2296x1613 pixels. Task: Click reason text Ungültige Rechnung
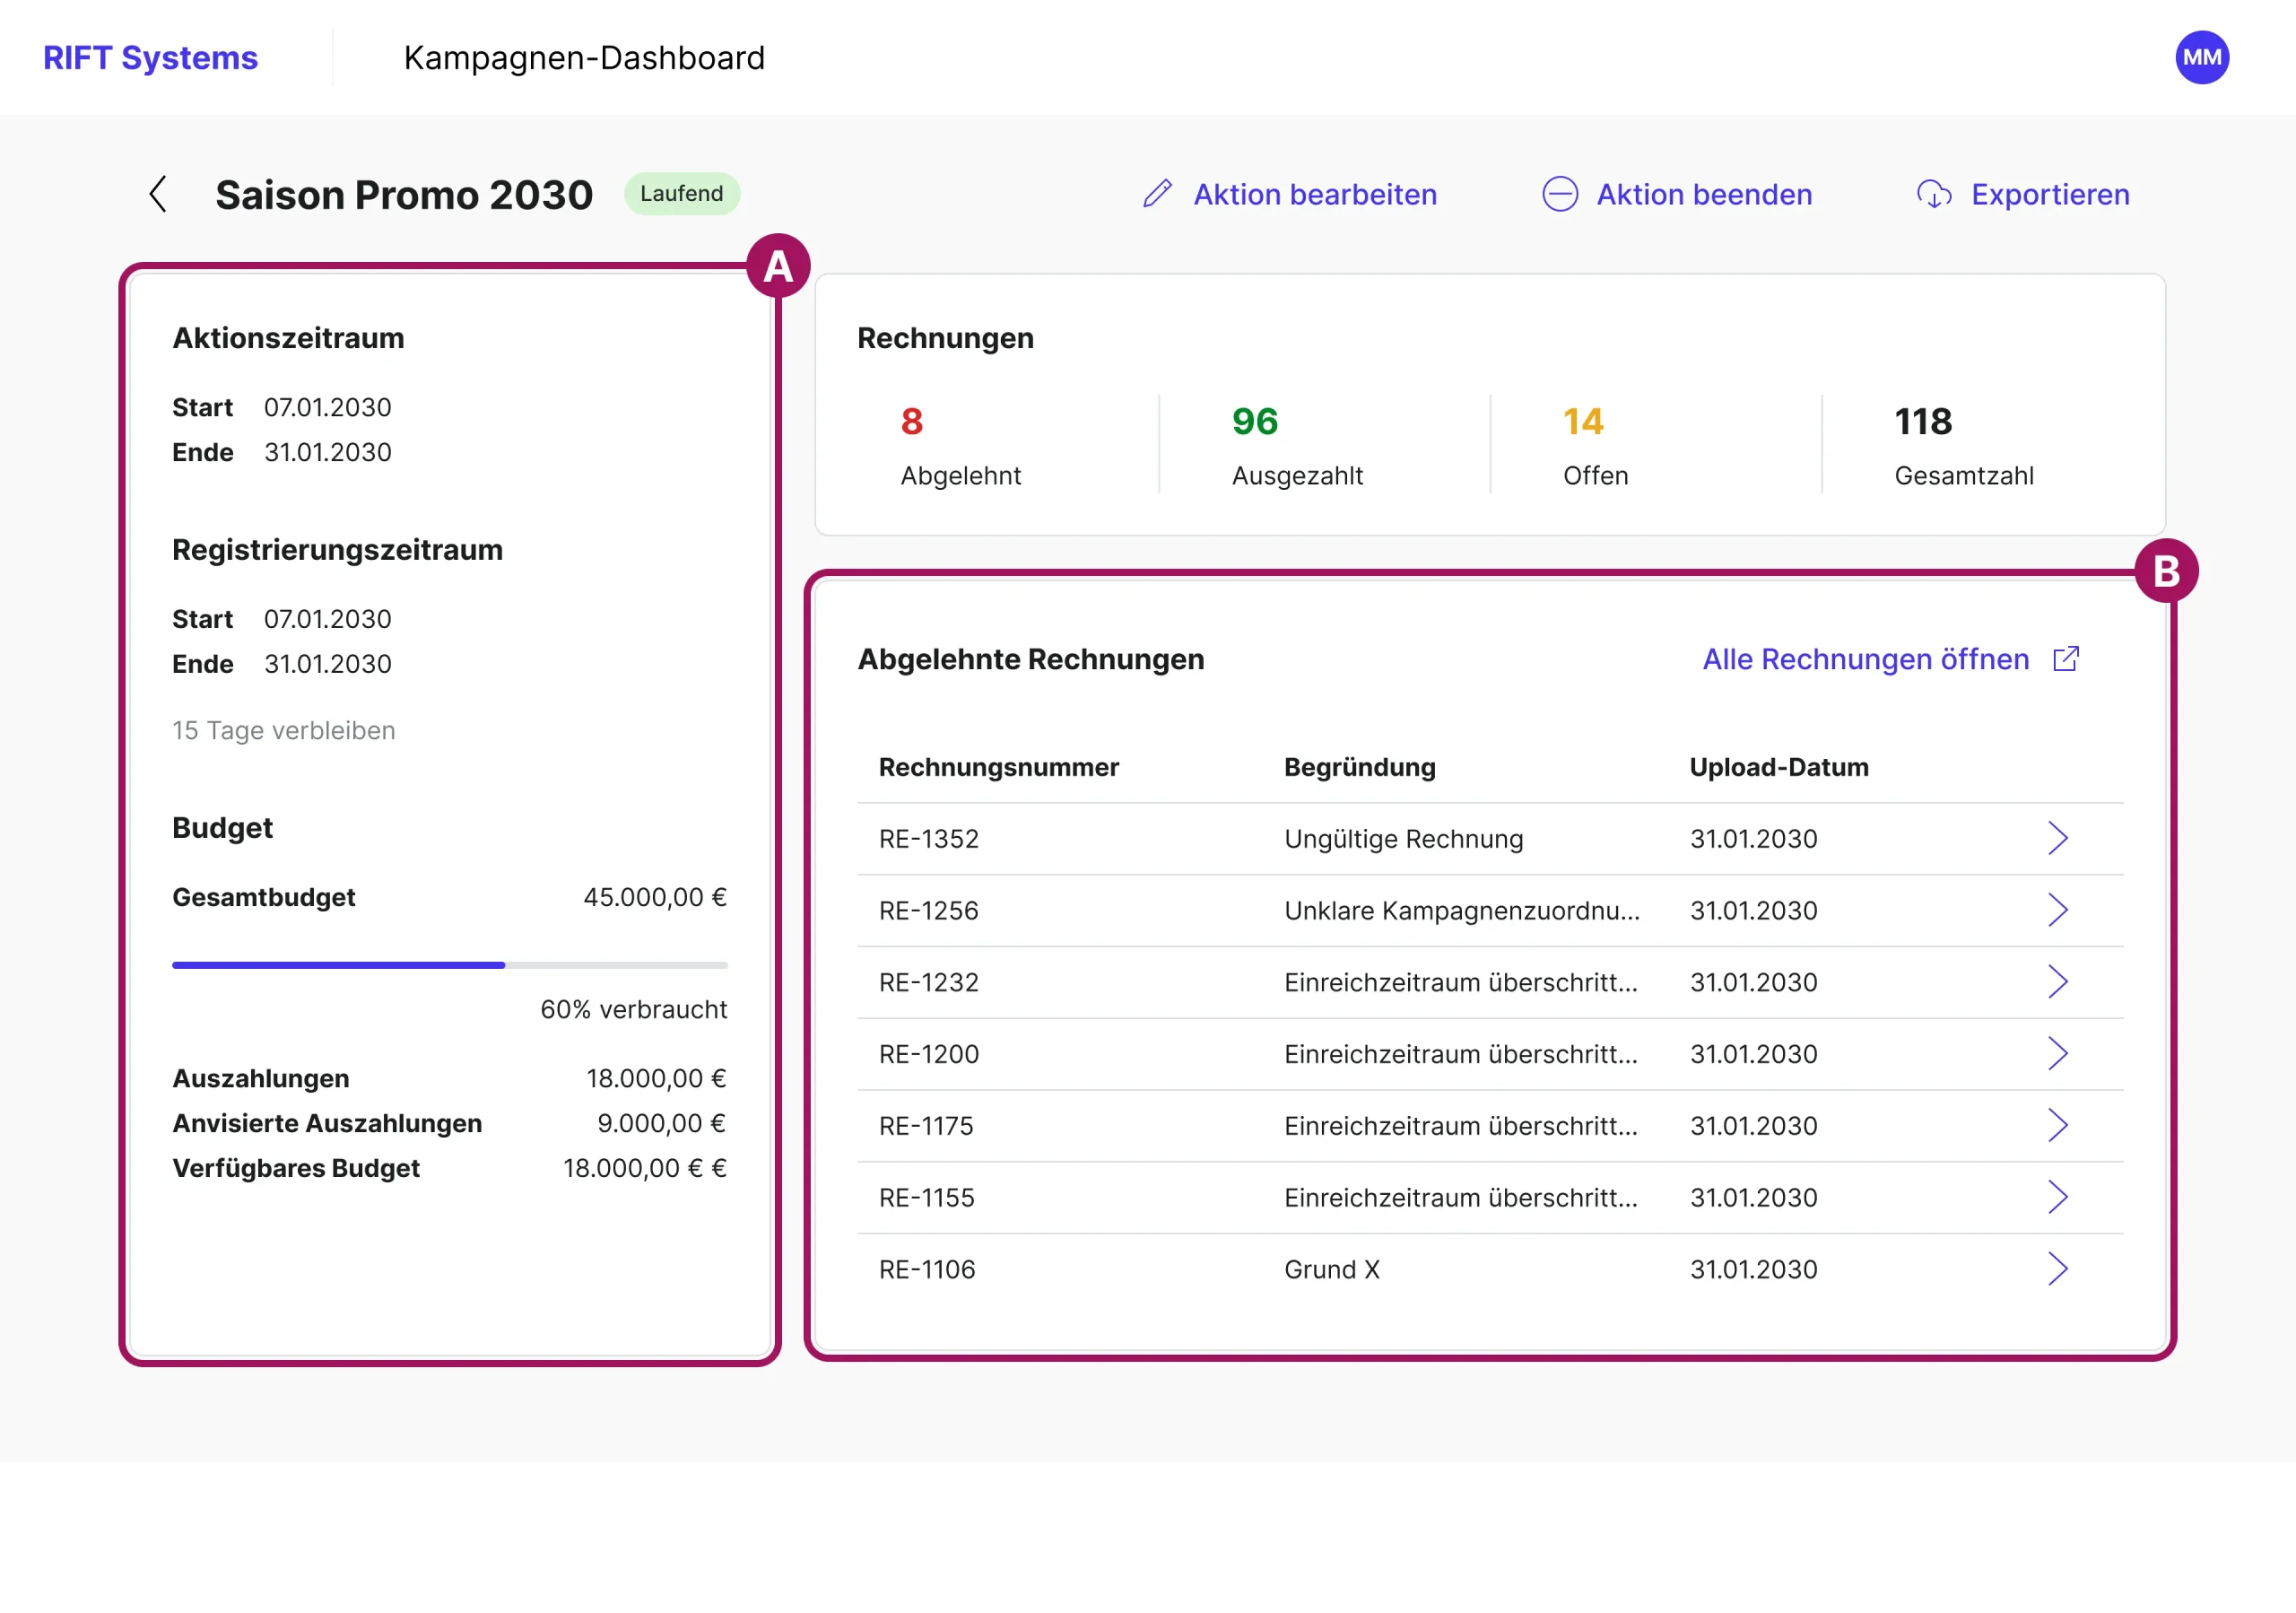[x=1404, y=838]
